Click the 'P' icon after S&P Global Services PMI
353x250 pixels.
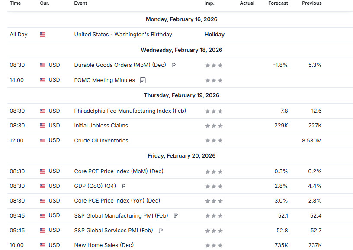(160, 231)
